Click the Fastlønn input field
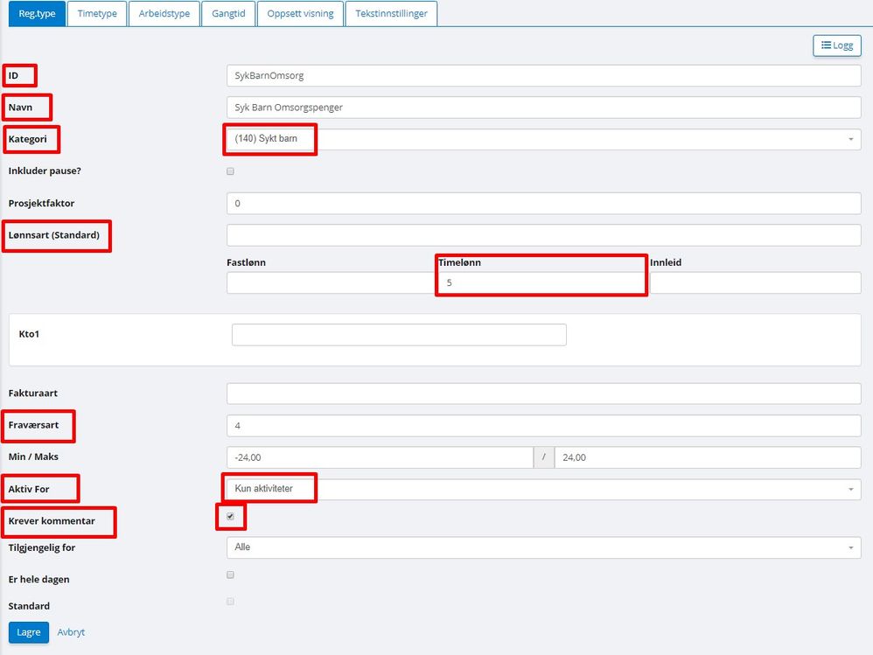 pyautogui.click(x=332, y=282)
